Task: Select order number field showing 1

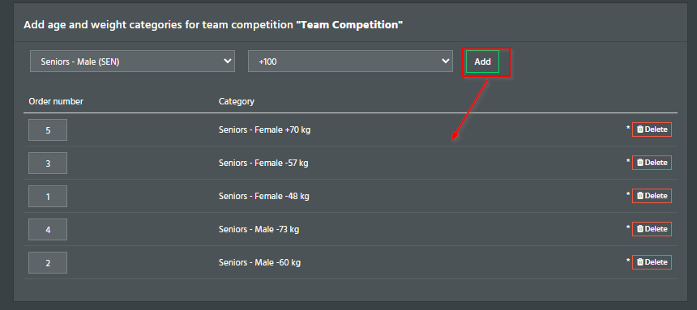Action: coord(48,197)
